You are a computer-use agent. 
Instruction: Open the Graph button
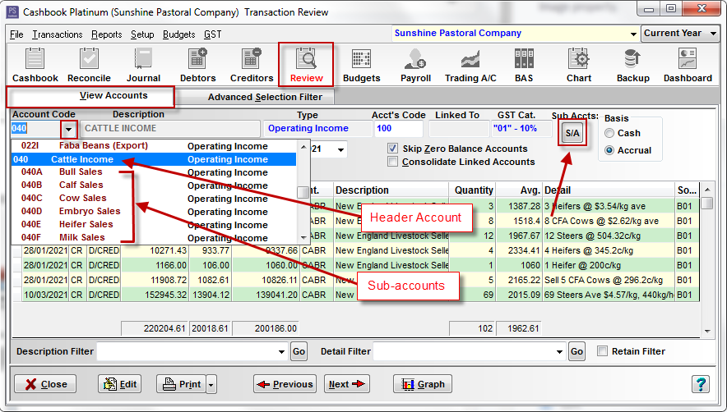click(423, 384)
